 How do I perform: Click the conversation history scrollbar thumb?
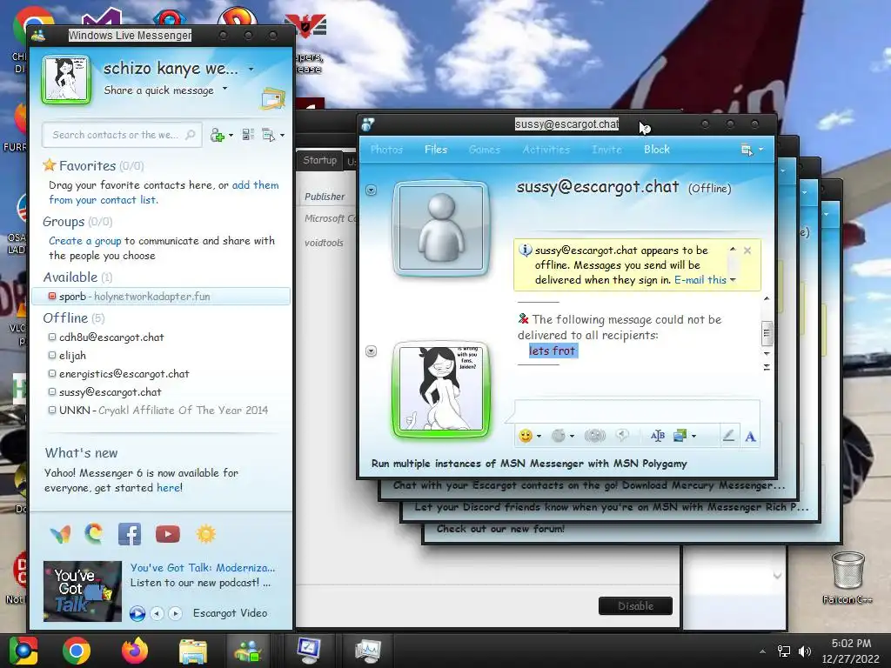click(x=767, y=333)
